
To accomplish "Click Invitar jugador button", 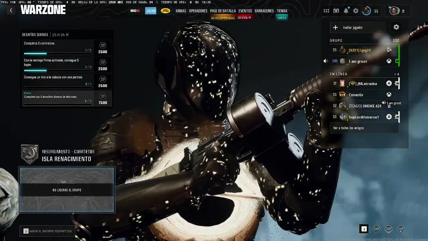I will [x=357, y=27].
